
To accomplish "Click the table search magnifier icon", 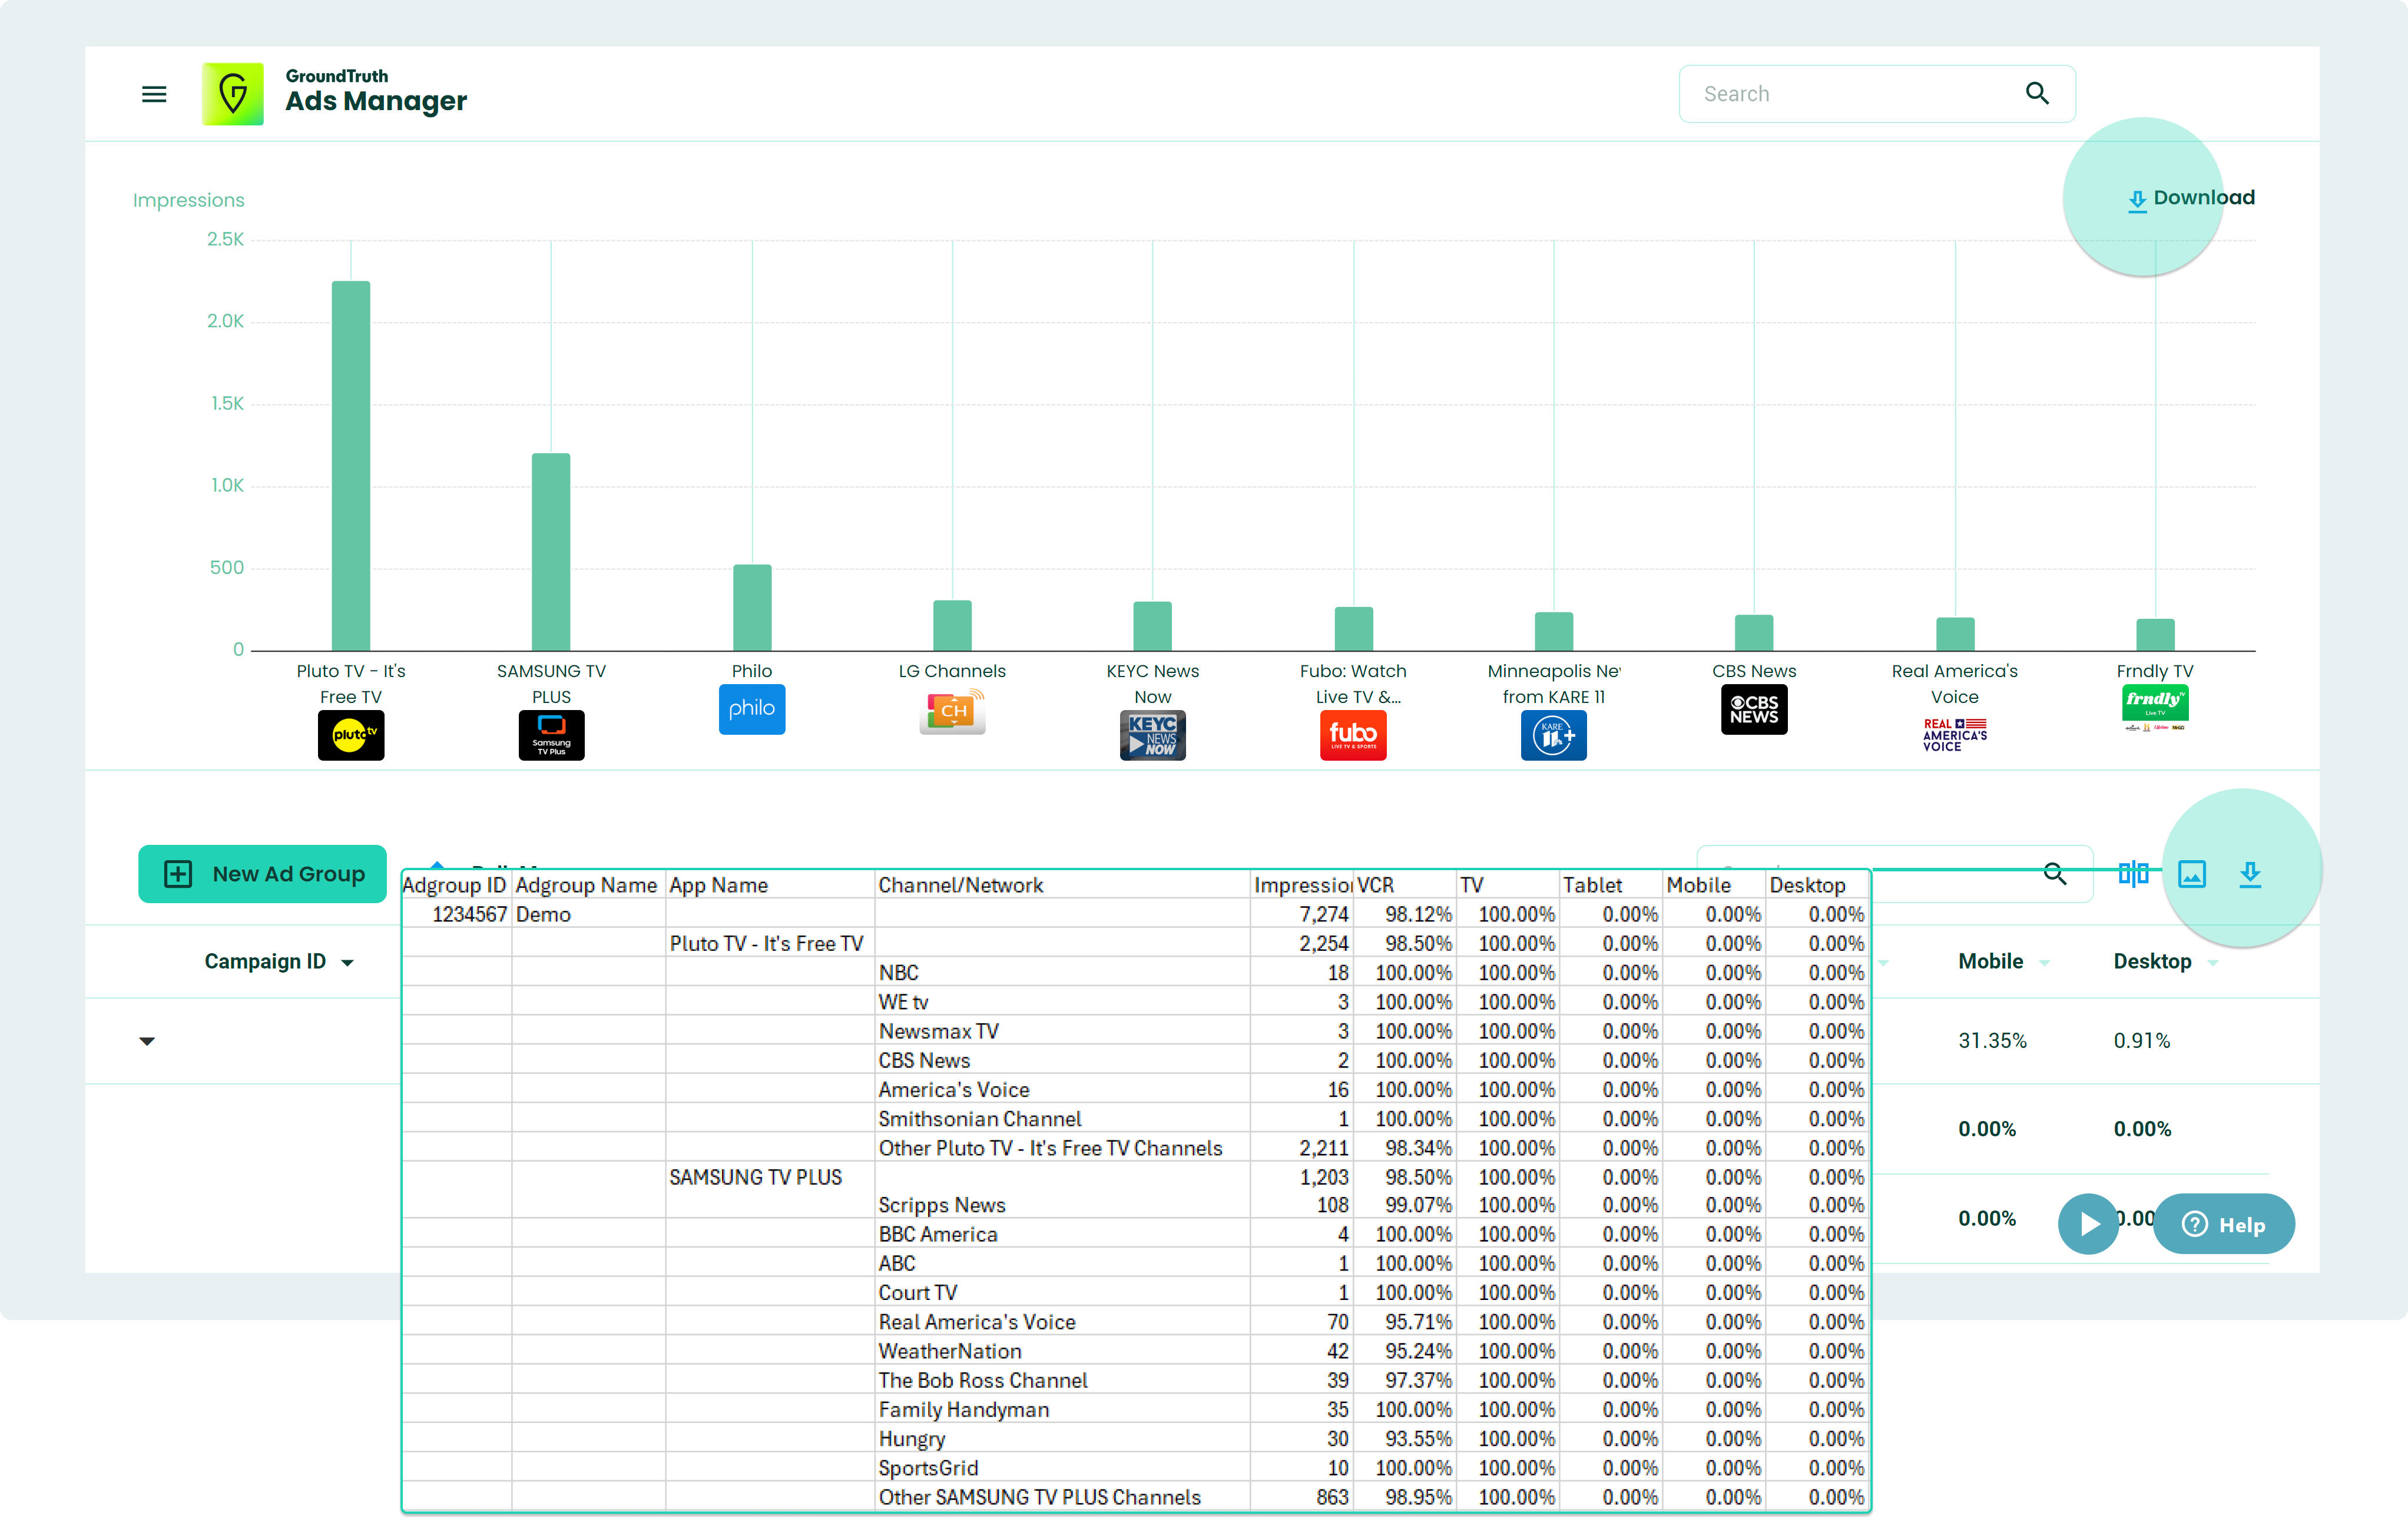I will coord(2055,874).
